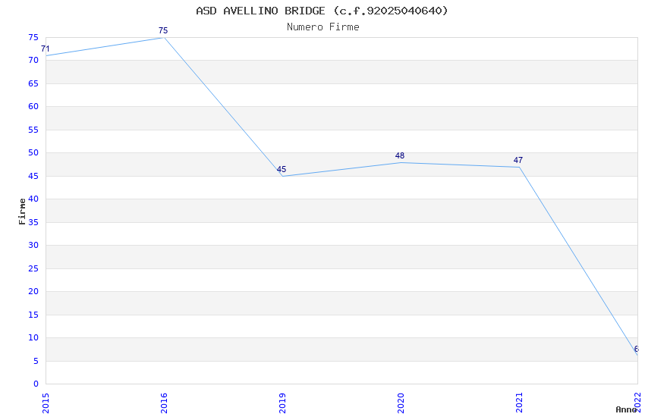Click the Anno horizontal axis label
The image size is (645, 417).
pos(626,409)
